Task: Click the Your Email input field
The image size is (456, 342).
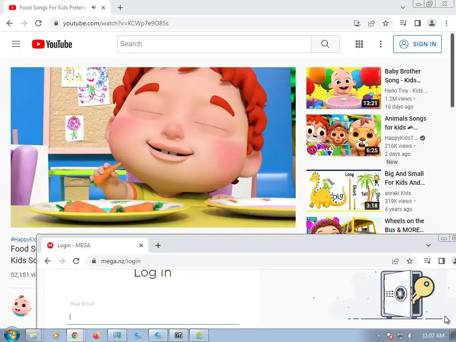Action: coord(153,317)
